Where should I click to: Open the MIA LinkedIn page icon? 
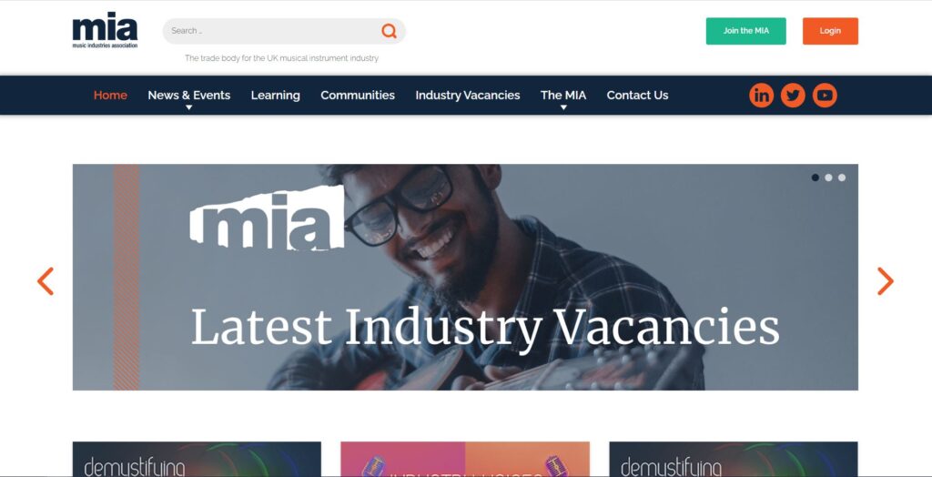[762, 96]
